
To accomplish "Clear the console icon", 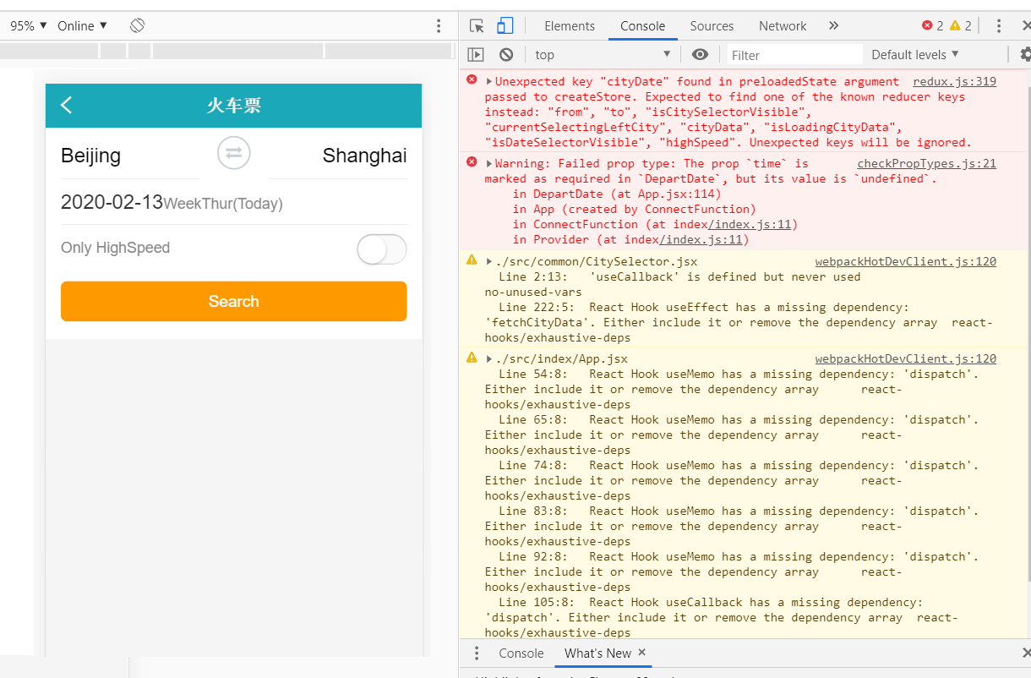I will point(506,54).
